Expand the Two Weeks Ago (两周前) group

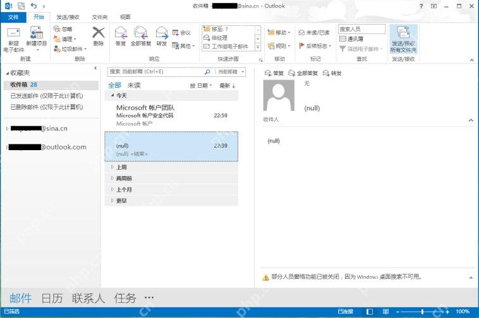[x=112, y=178]
